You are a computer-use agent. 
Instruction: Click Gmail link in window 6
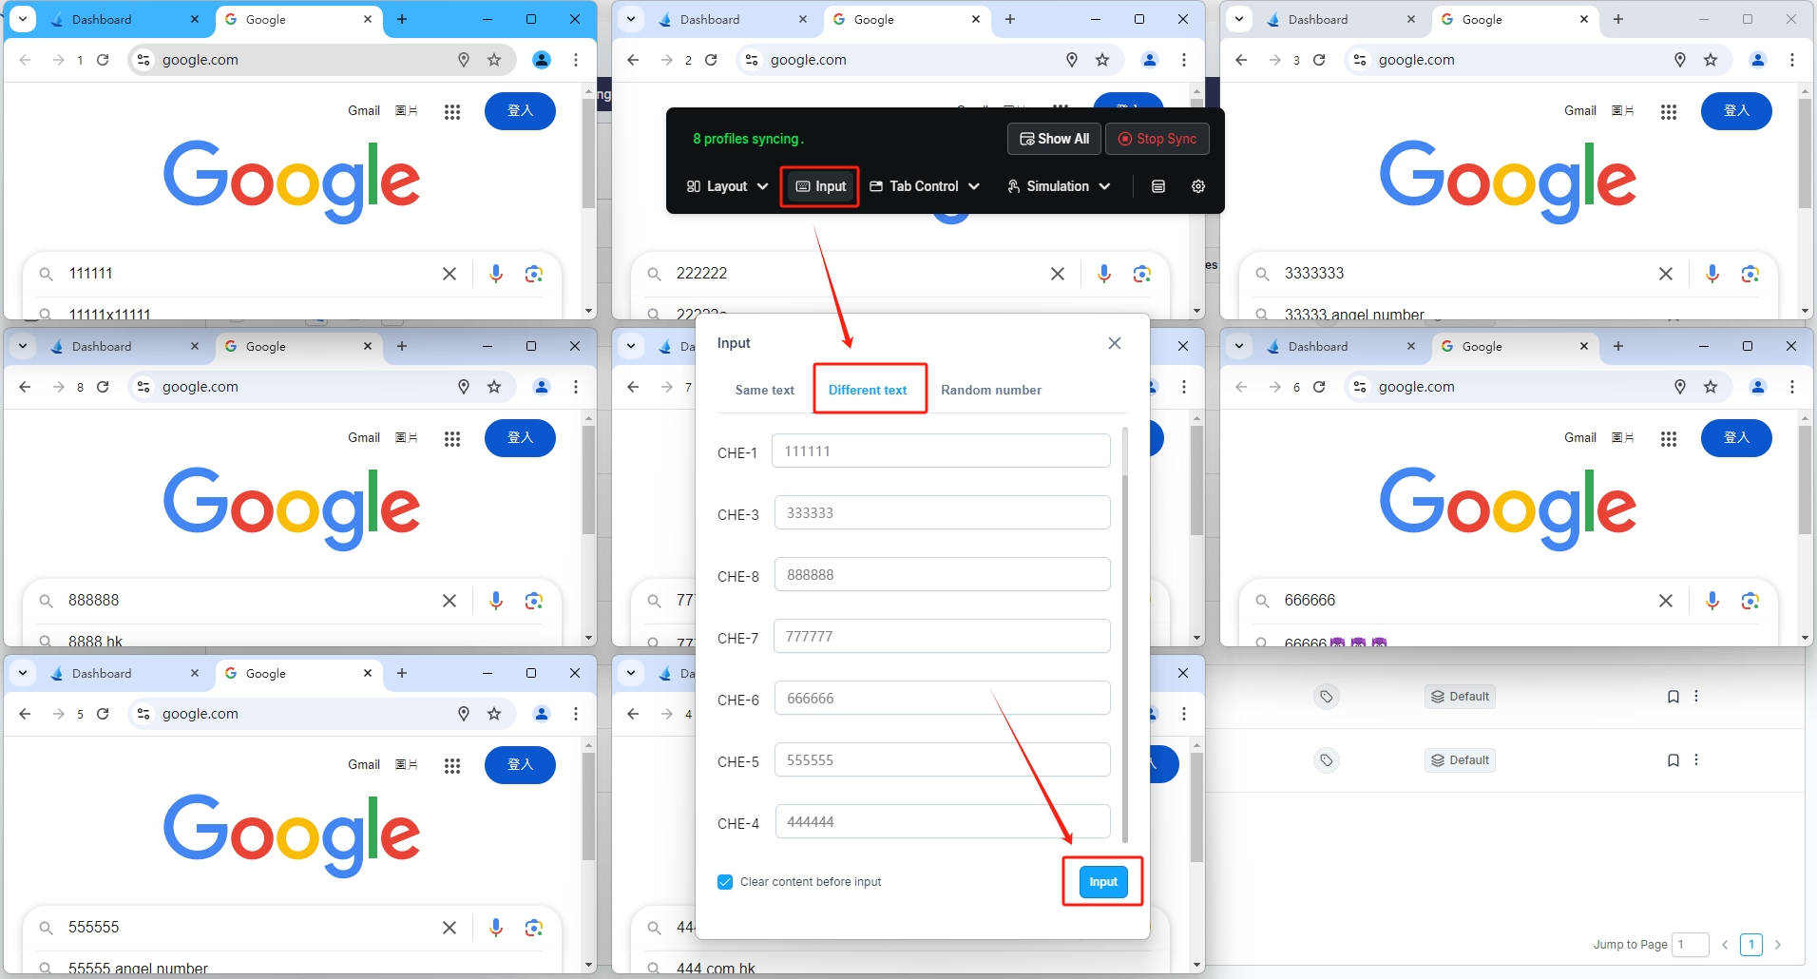1580,437
